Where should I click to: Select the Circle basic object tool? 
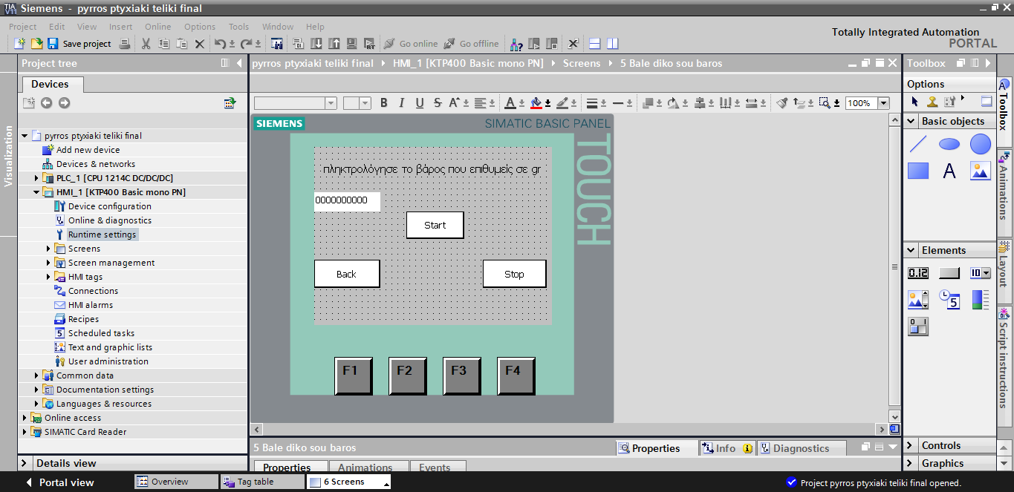pos(981,145)
